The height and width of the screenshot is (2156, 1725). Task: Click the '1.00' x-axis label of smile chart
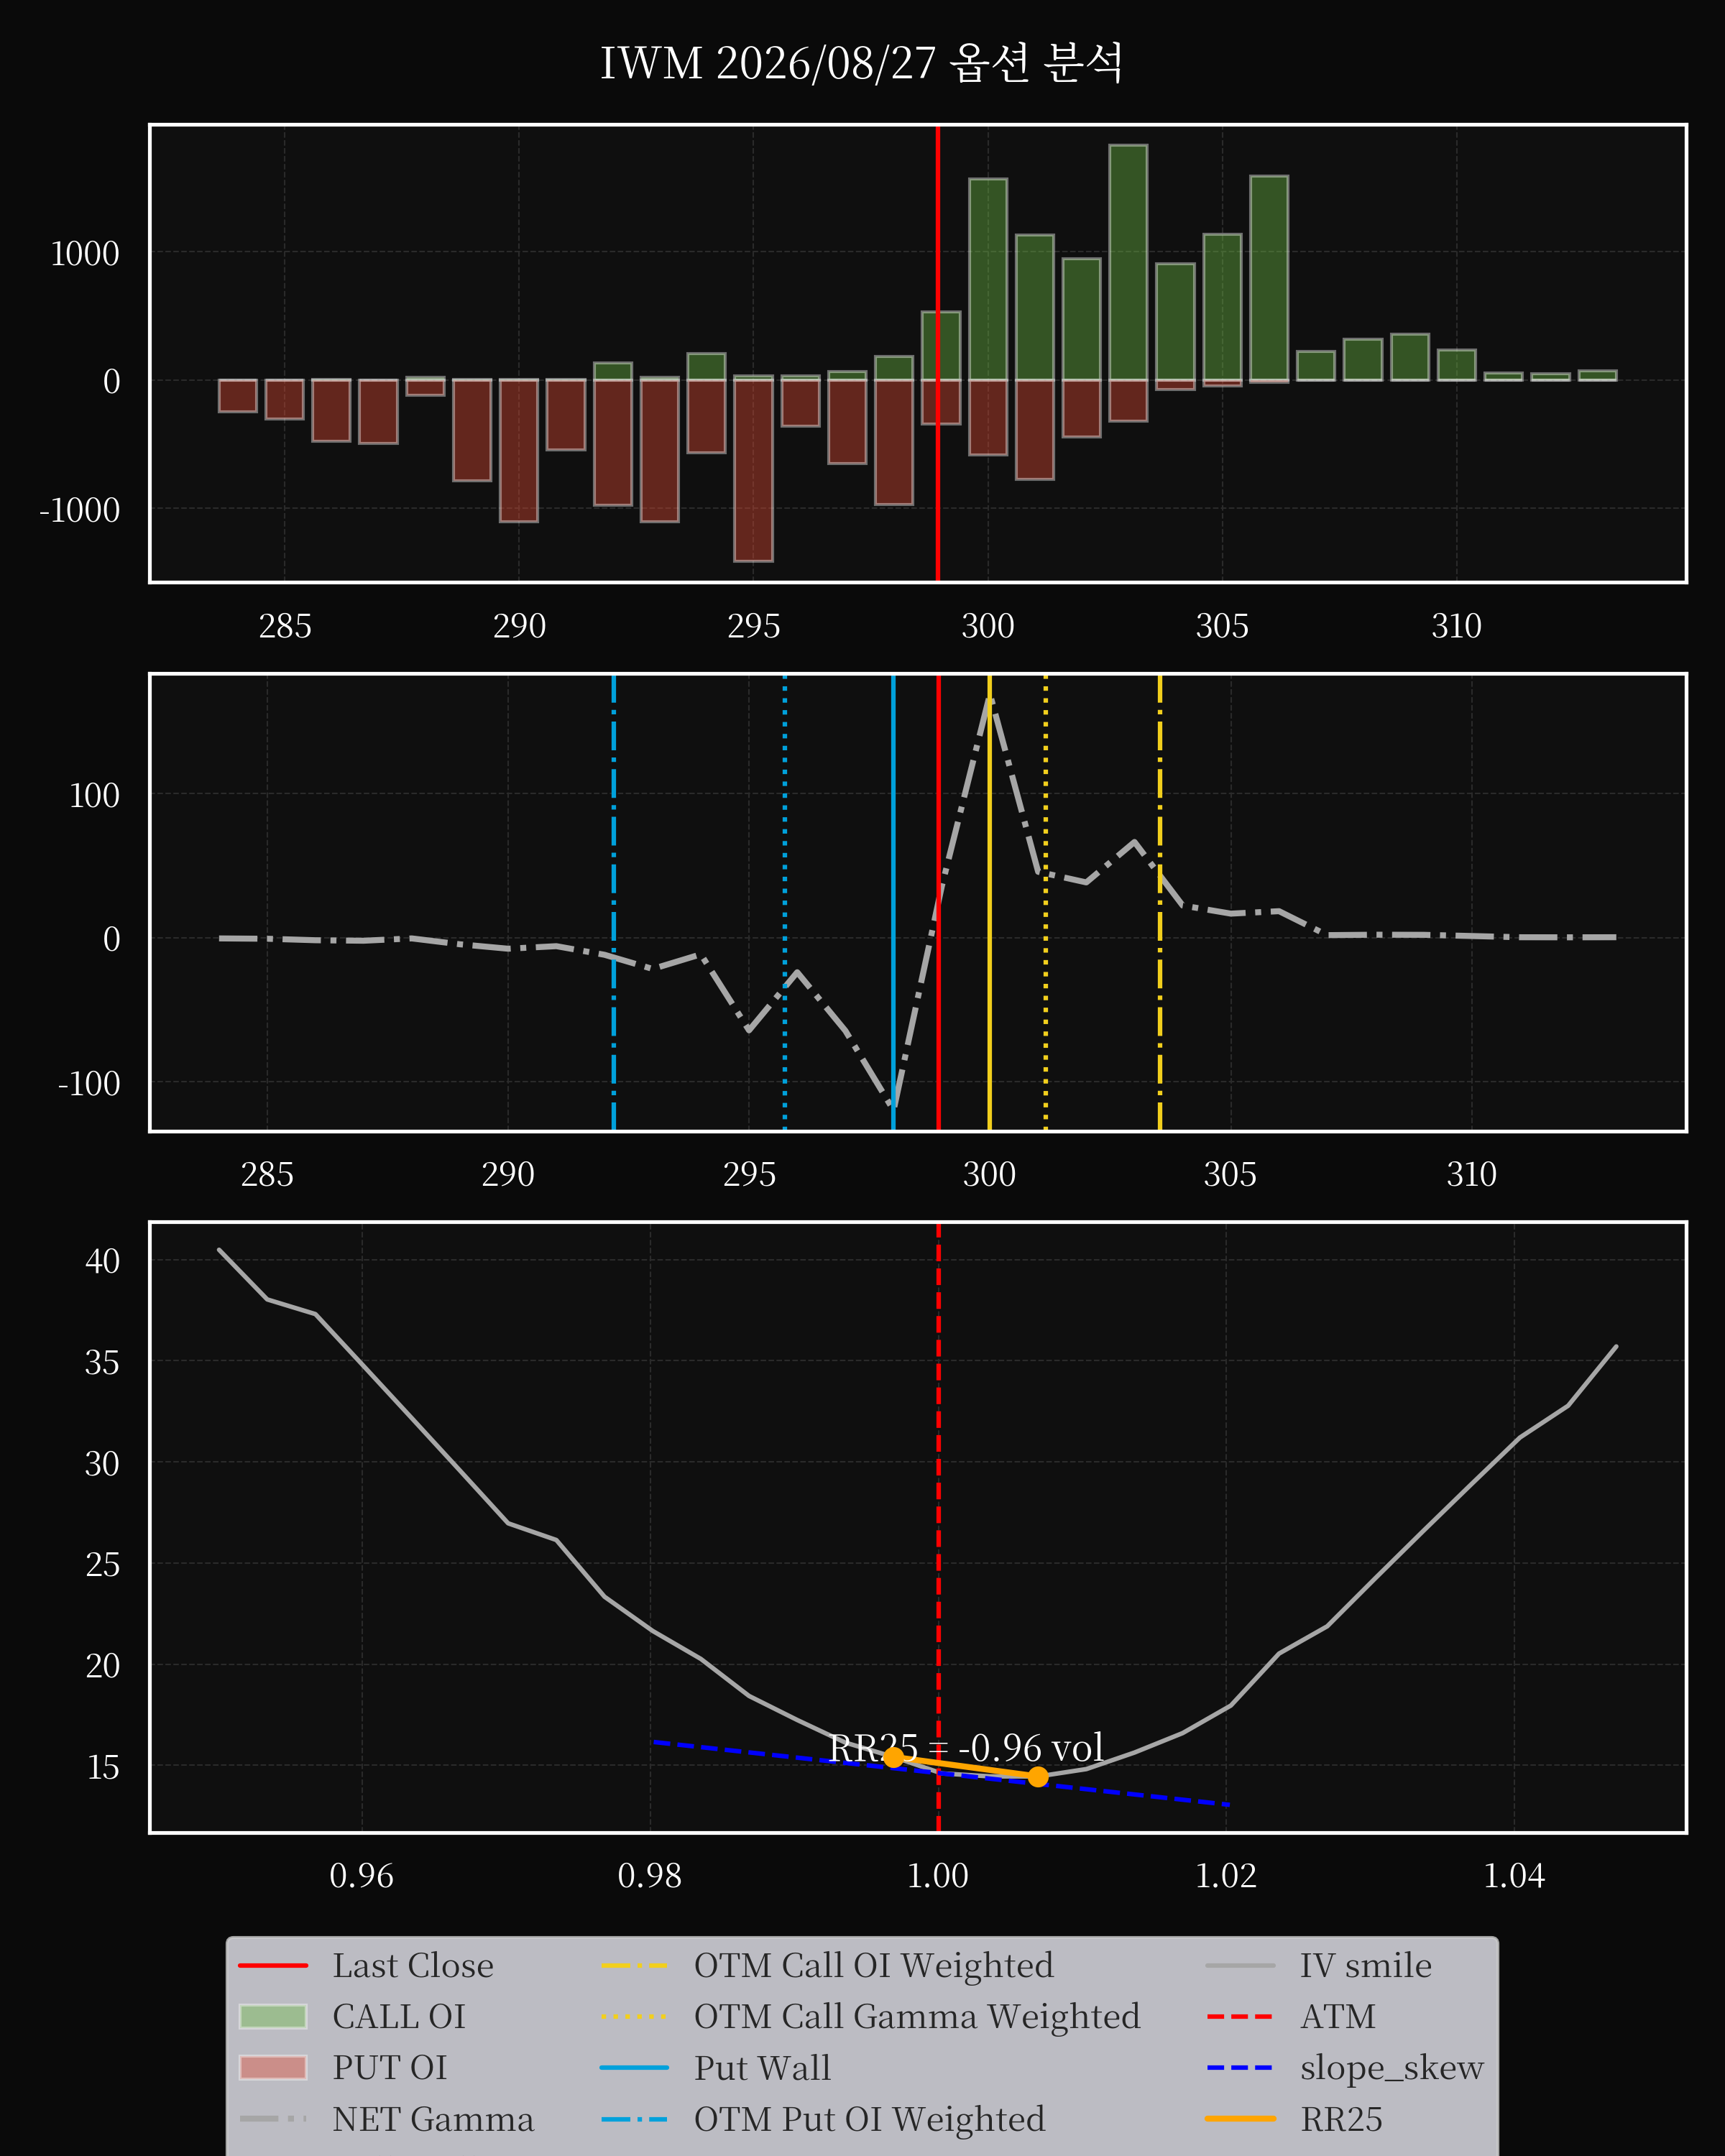click(x=938, y=1875)
